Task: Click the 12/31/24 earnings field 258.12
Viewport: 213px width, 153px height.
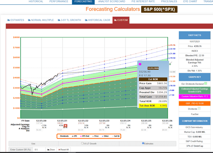Action: [x=123, y=123]
